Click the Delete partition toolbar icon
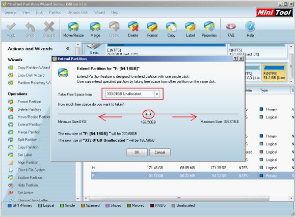This screenshot has height=217, width=296. point(133,29)
